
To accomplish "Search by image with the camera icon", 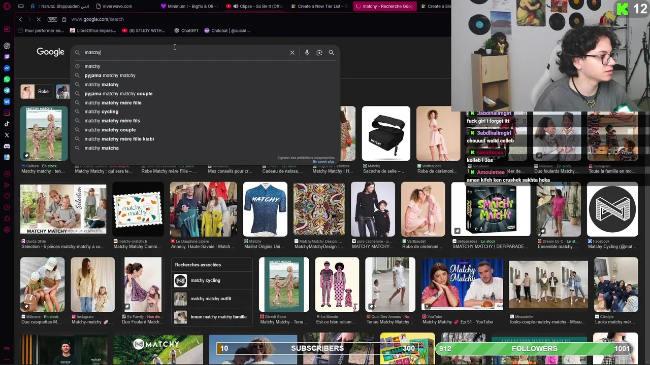I will tap(319, 52).
